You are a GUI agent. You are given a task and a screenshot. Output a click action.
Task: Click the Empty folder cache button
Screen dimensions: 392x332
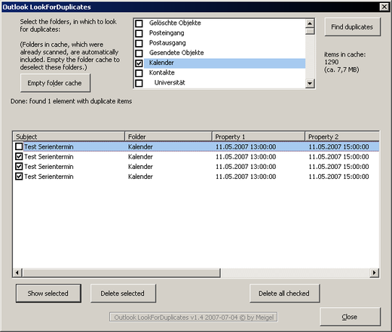click(55, 83)
